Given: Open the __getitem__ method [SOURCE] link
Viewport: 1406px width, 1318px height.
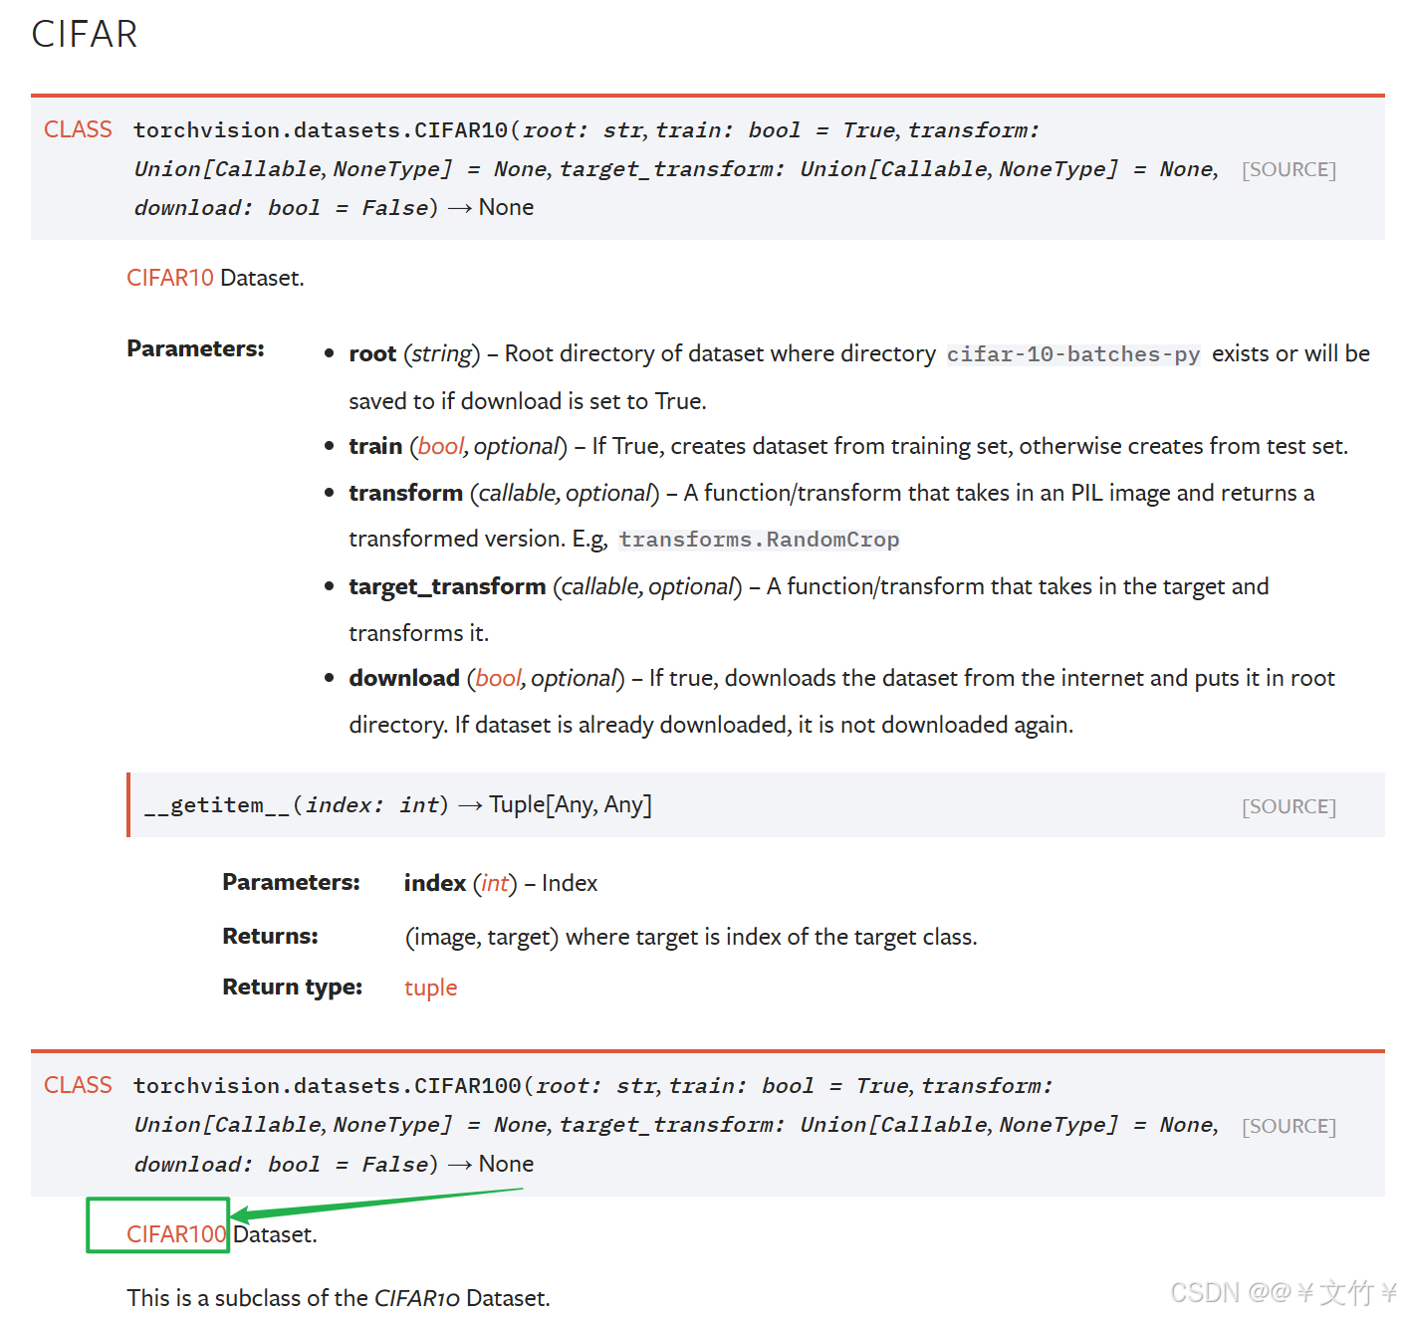Looking at the screenshot, I should pos(1289,806).
